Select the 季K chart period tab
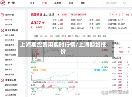 point(99,36)
